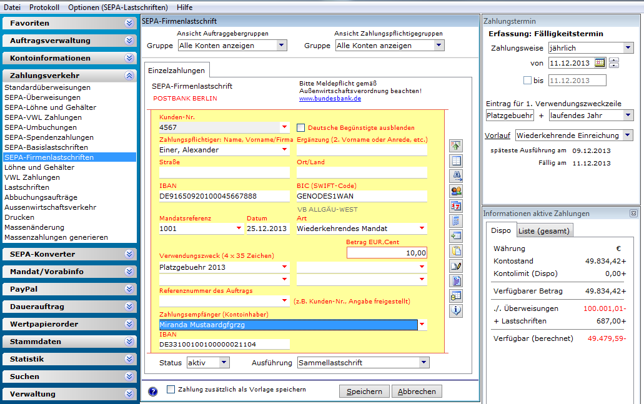
Task: Click the blue question mark help icon
Action: click(x=153, y=392)
